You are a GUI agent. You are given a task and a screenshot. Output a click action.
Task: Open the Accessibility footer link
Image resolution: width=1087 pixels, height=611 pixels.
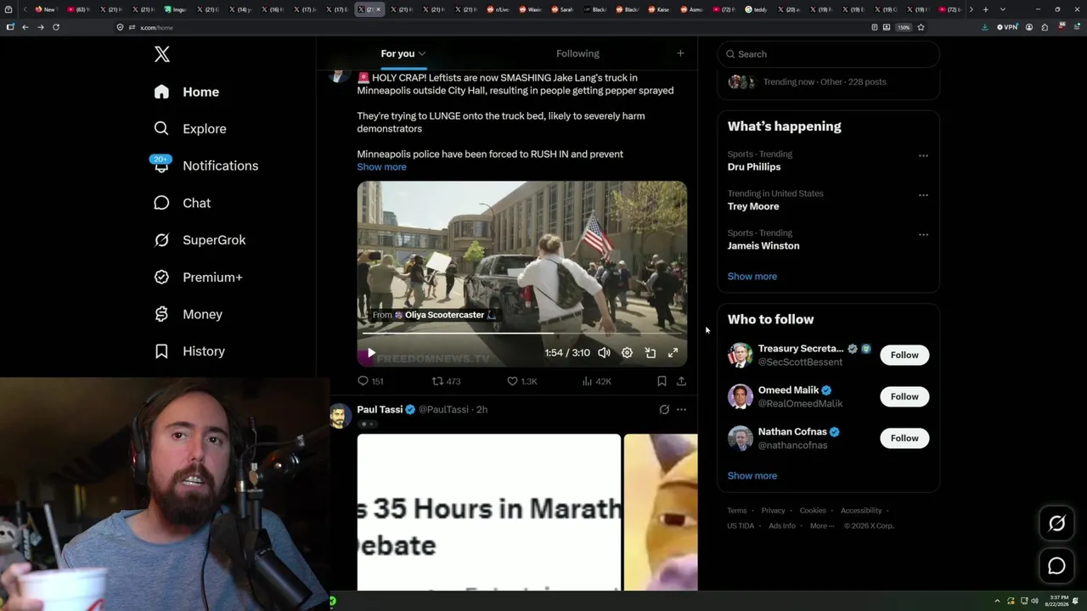coord(861,511)
